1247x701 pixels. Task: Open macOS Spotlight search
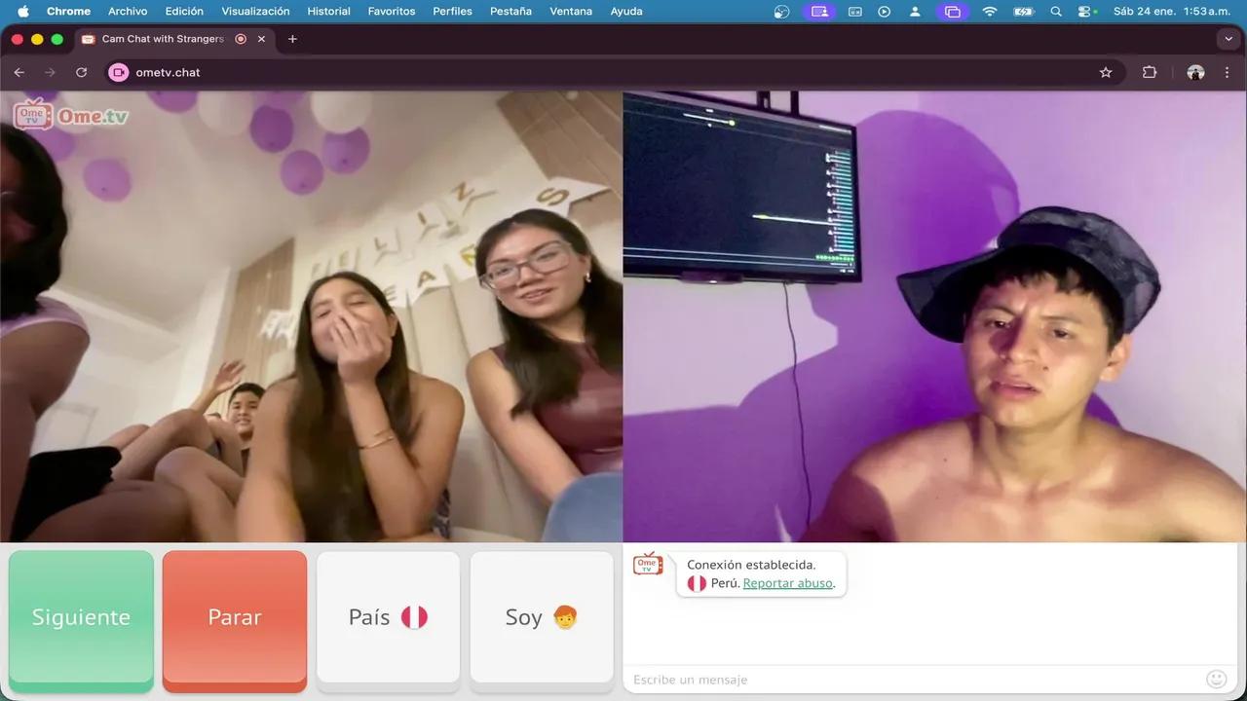[x=1056, y=12]
